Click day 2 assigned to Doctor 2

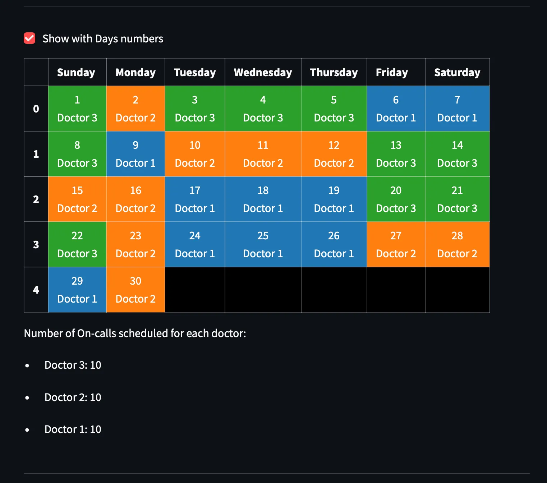(x=135, y=109)
